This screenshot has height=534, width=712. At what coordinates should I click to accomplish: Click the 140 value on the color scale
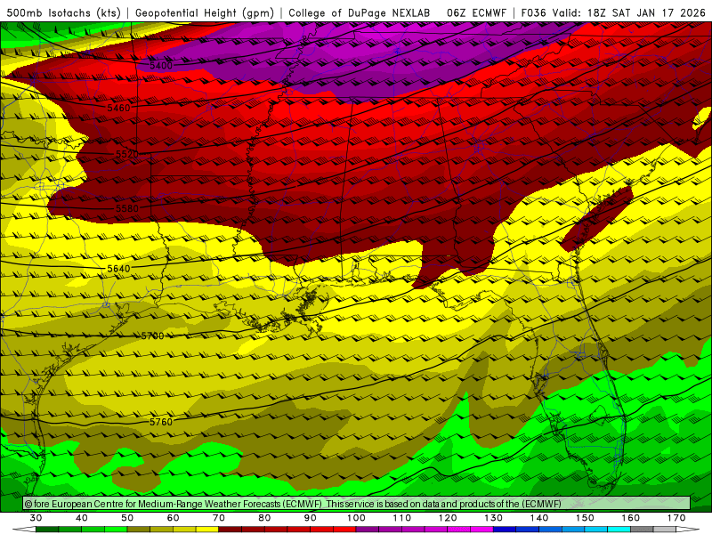(539, 518)
